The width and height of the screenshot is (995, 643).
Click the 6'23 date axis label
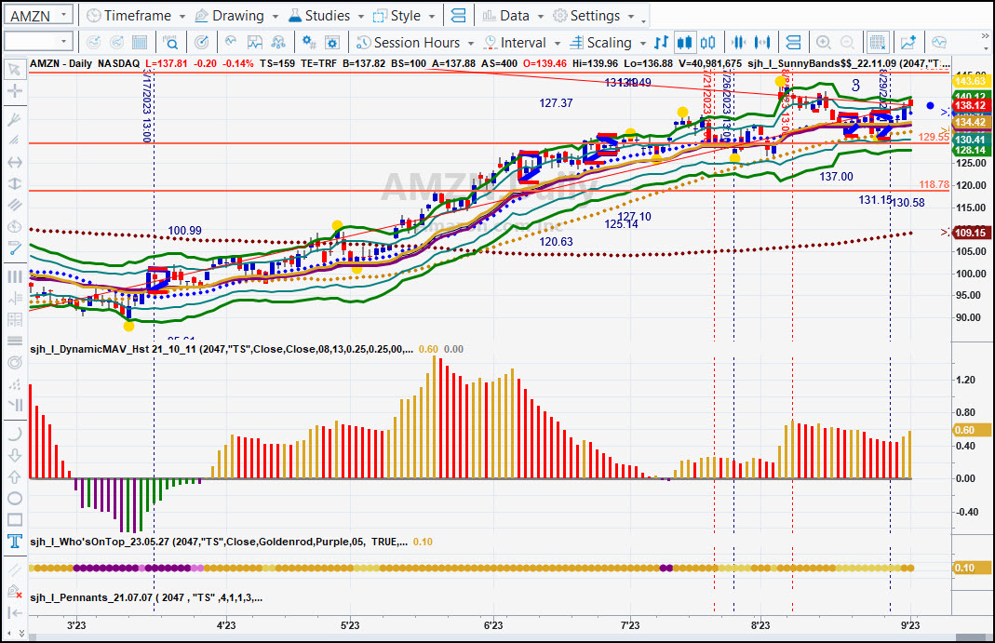click(493, 625)
